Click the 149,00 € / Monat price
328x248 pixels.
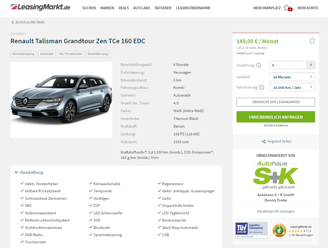coord(257,41)
